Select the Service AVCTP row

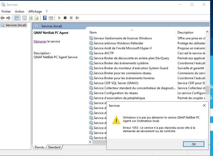103,53
